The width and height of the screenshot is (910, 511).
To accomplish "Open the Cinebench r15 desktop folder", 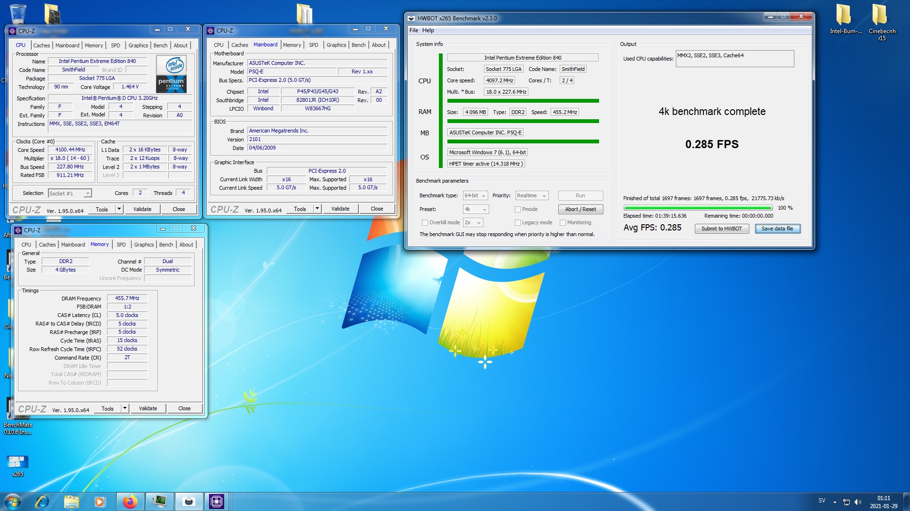I will point(882,22).
